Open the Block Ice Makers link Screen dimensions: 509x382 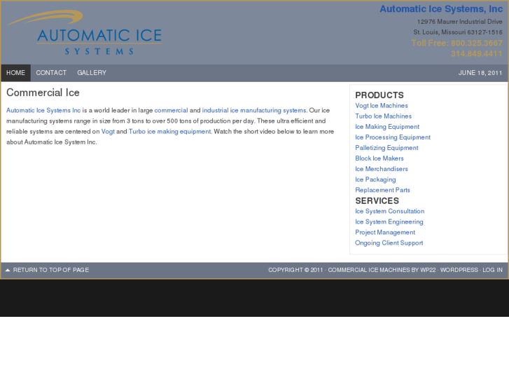tap(379, 158)
